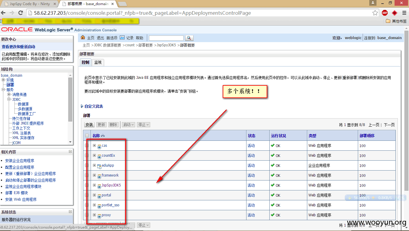The width and height of the screenshot is (409, 231).
Task: Click 退出 in the top toolbar
Action: (x=100, y=38)
